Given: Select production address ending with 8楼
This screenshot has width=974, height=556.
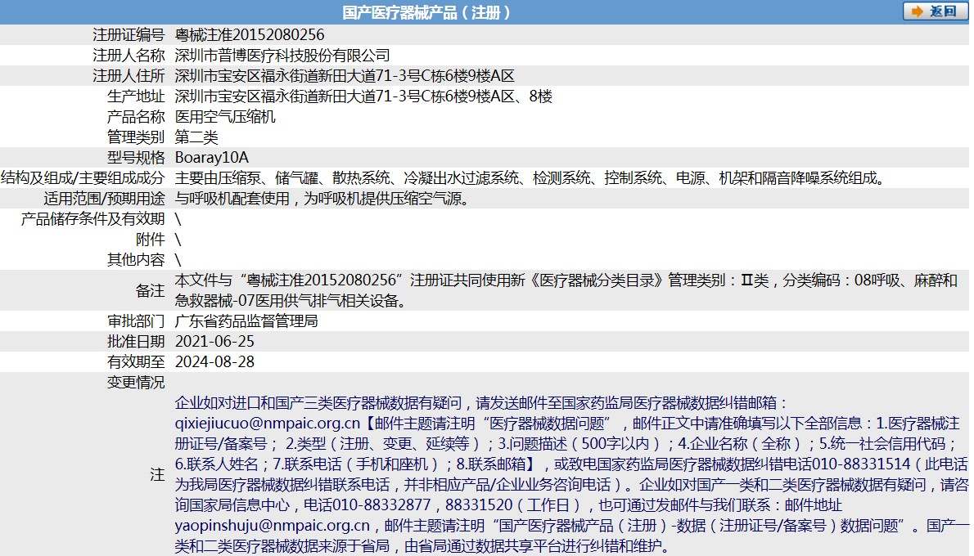Looking at the screenshot, I should click(363, 96).
